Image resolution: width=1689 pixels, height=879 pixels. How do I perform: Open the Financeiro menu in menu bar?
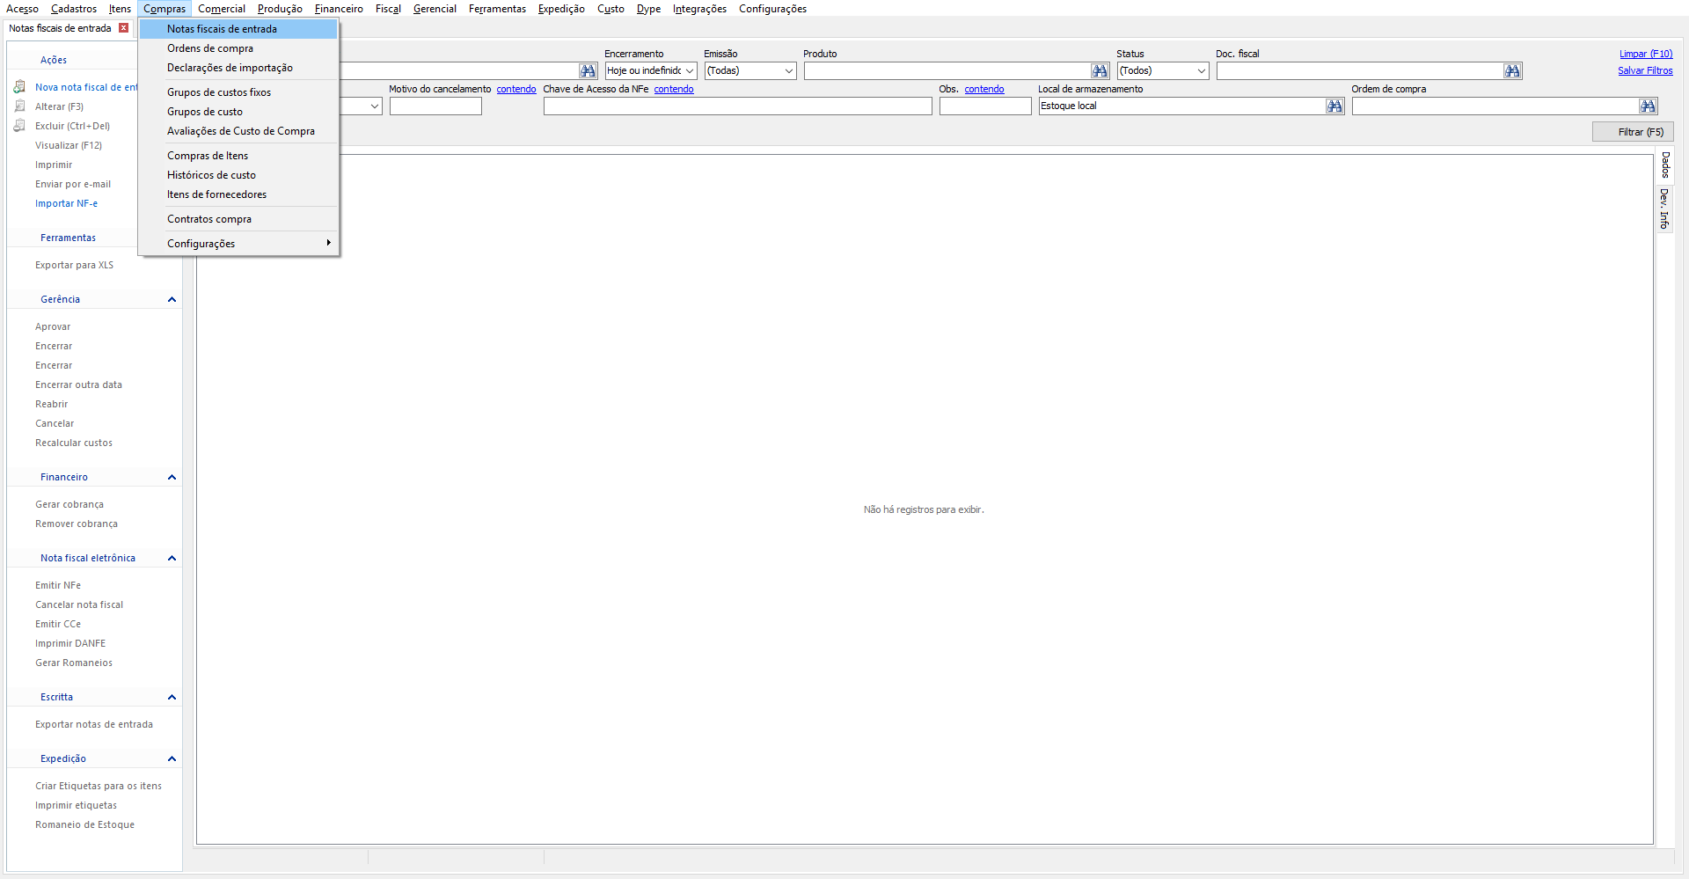point(339,9)
